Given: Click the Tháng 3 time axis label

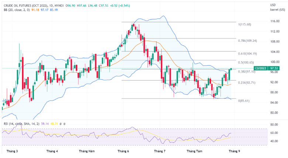Looking at the screenshot, I should pyautogui.click(x=12, y=151).
